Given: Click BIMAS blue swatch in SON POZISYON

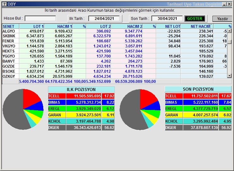Looking at the screenshot, I should 174,102.
